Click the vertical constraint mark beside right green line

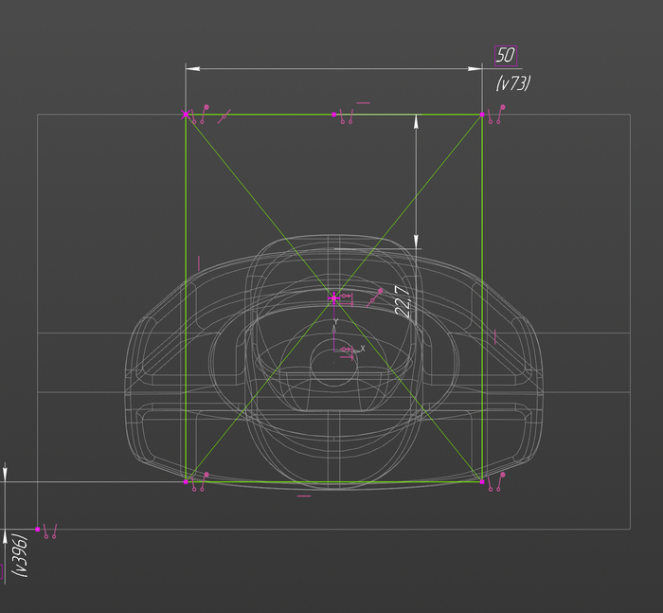pyautogui.click(x=494, y=335)
